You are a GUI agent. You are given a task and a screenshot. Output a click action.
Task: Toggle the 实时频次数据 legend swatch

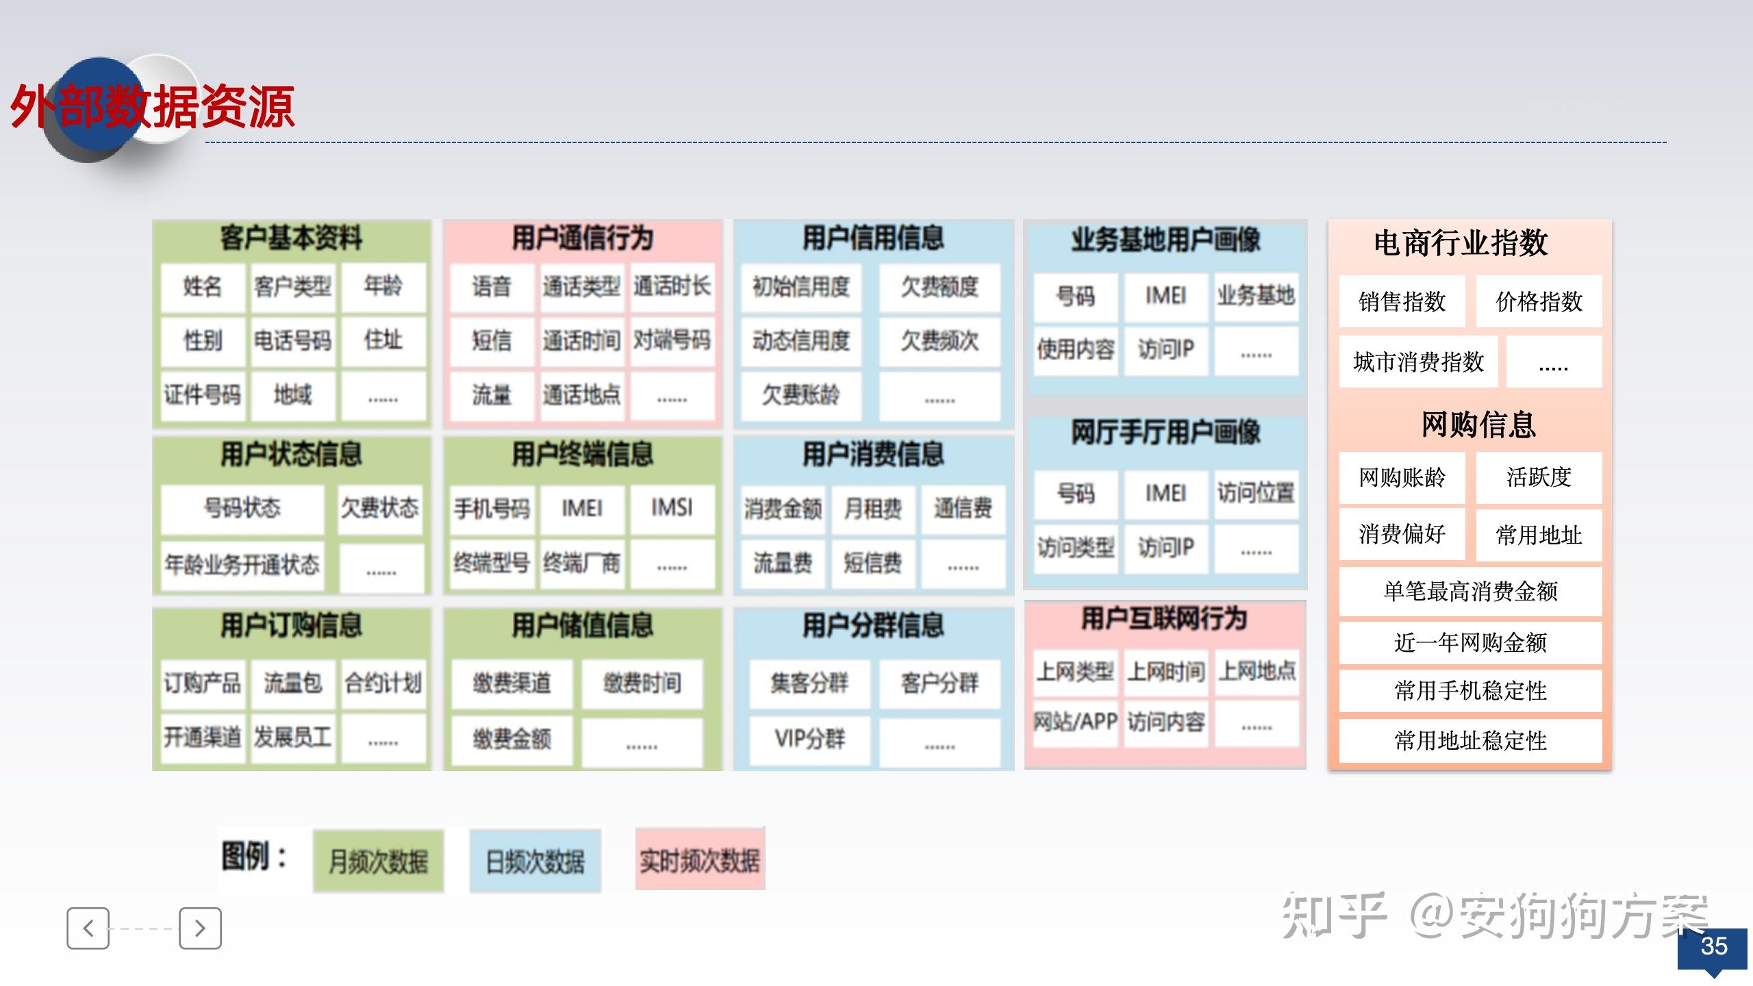coord(699,861)
